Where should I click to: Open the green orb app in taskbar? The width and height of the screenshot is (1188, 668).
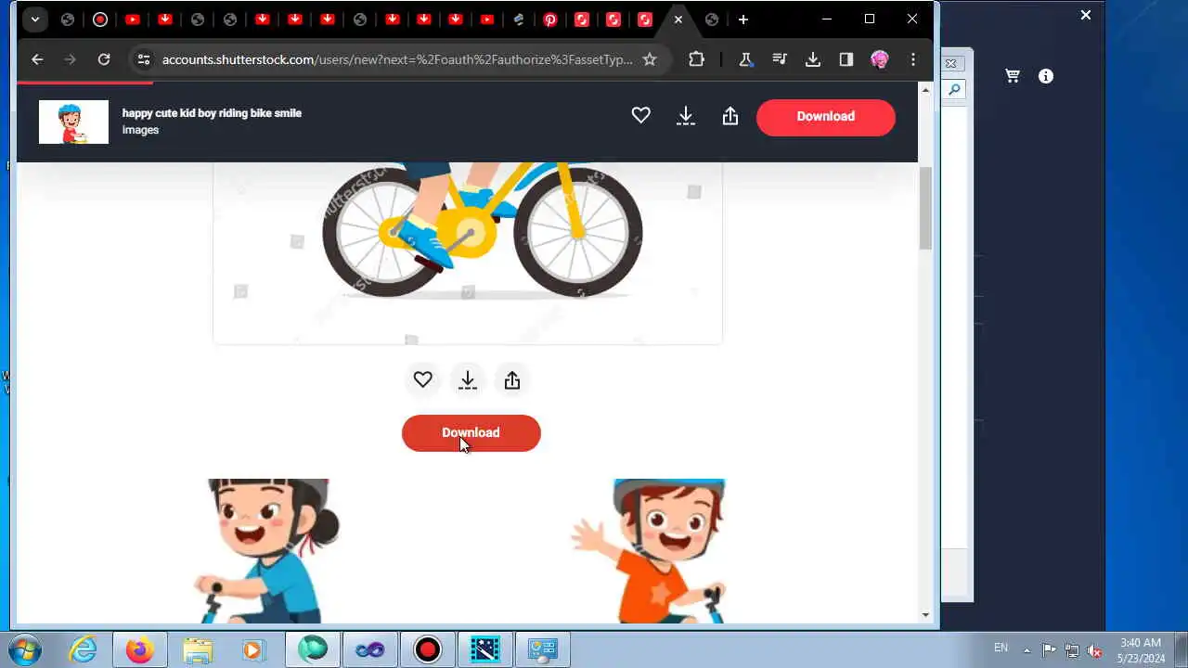pos(312,649)
